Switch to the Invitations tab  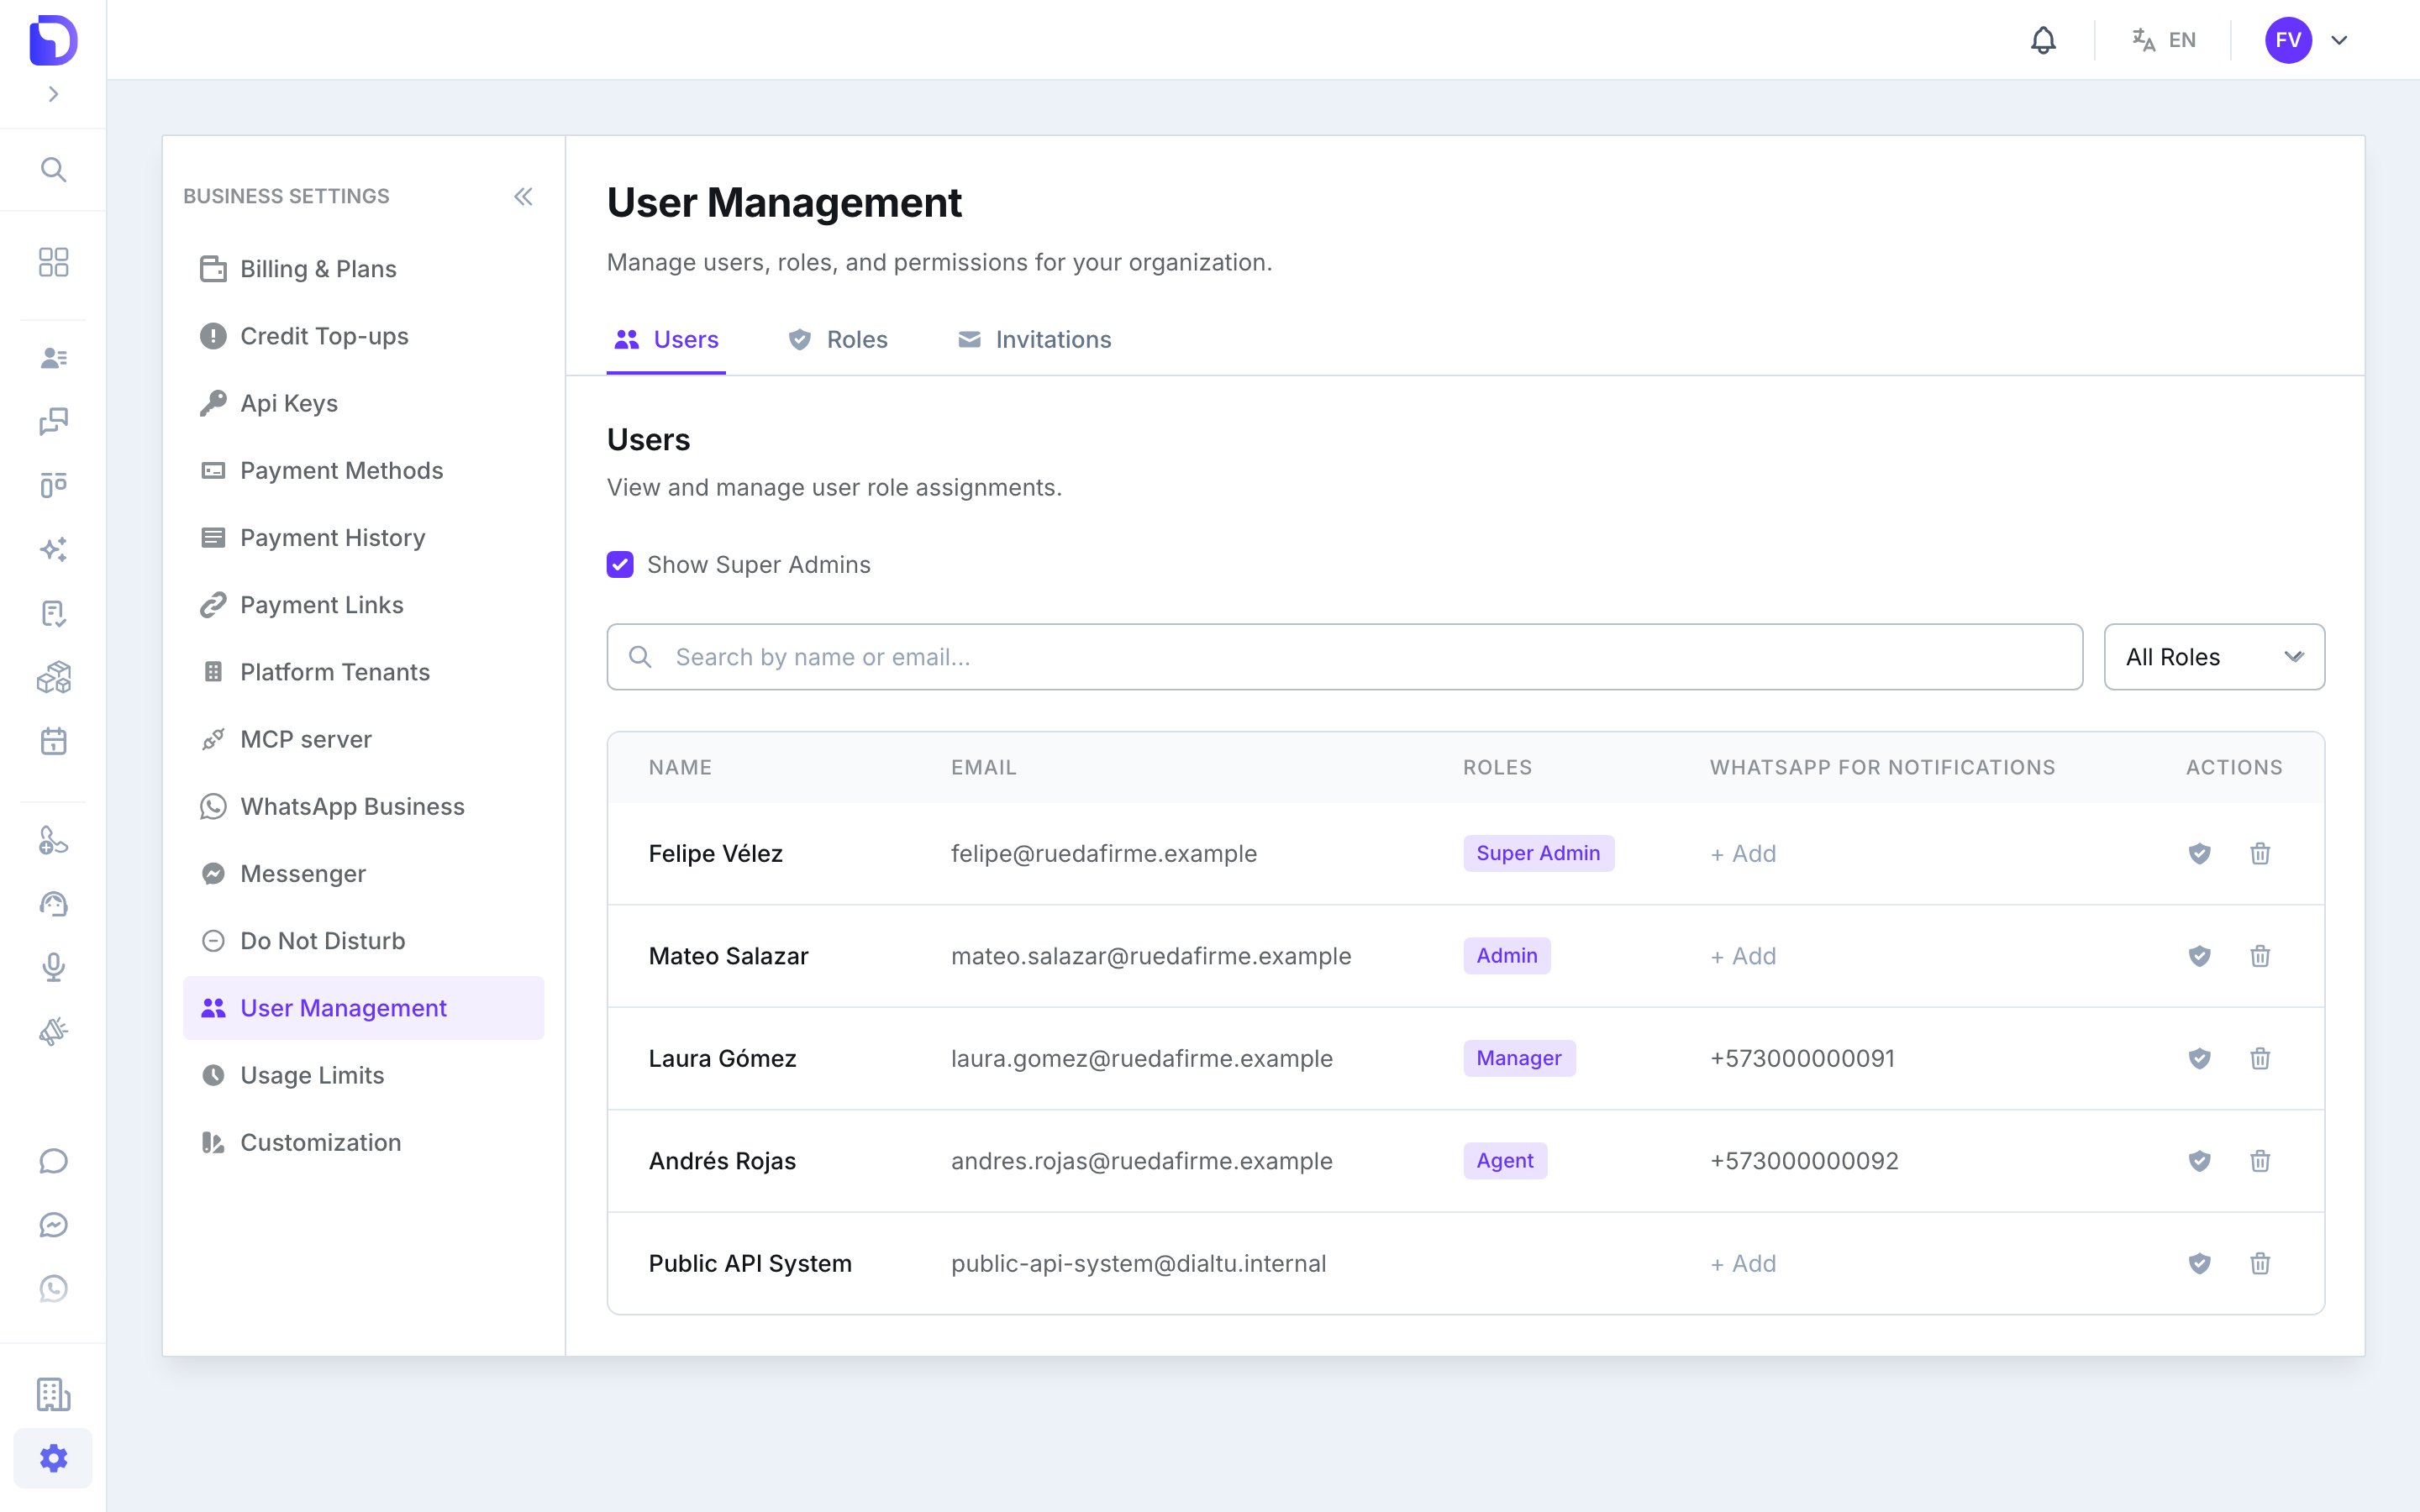point(1034,340)
